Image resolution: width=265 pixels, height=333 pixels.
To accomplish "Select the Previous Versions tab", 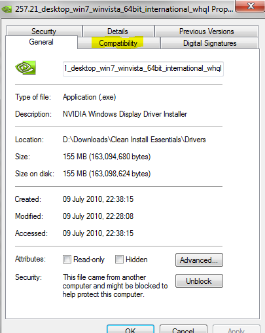I will (206, 31).
